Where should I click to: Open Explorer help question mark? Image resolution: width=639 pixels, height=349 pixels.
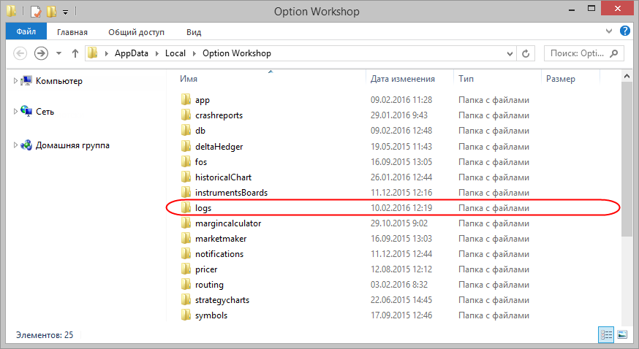click(624, 31)
